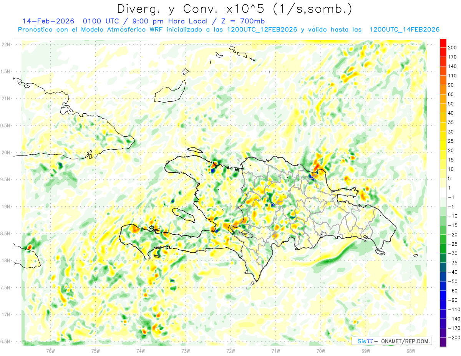The width and height of the screenshot is (461, 356).
Task: Click the '-40' colorbar label
Action: (x=453, y=272)
